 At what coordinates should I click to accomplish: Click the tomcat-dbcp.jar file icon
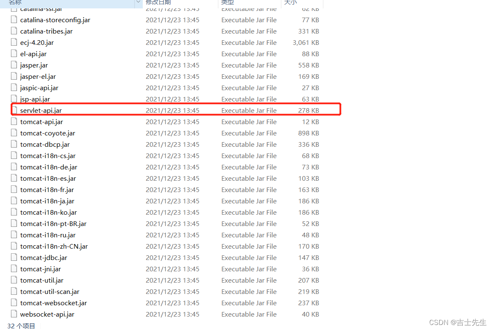(x=14, y=144)
